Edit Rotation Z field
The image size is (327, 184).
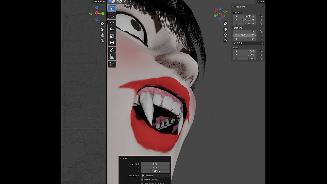[x=244, y=39]
